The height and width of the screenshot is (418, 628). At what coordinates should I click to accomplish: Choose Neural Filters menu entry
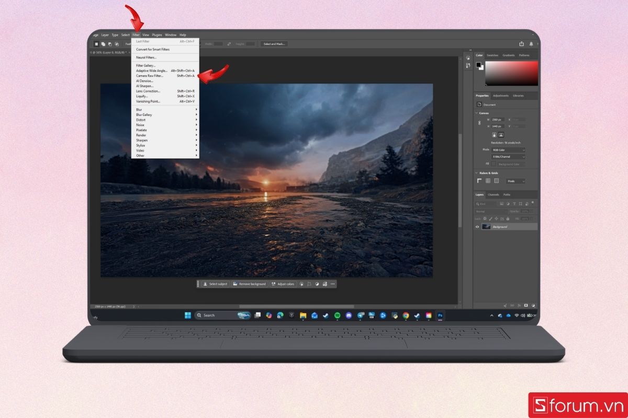point(165,57)
